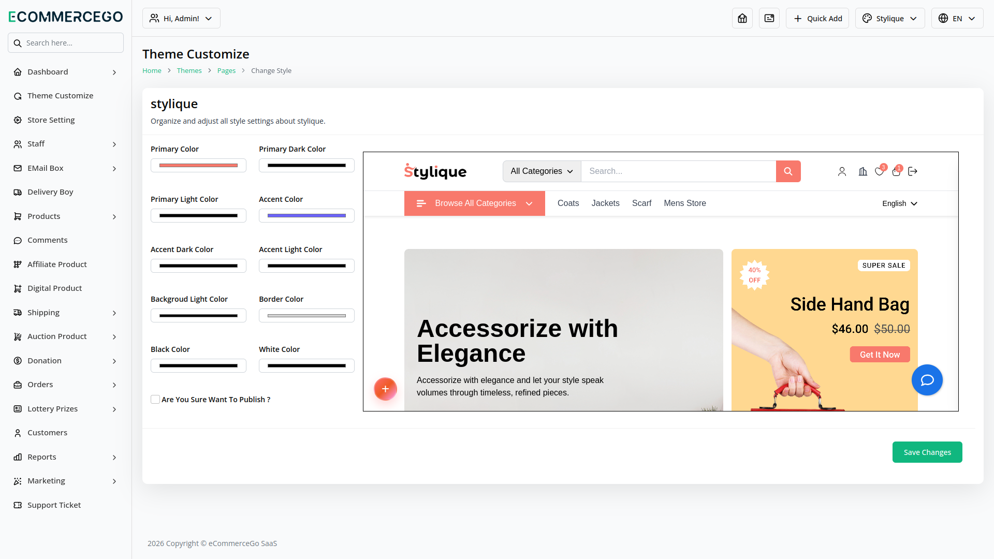Expand the Marketing sidebar menu
This screenshot has width=994, height=559.
pos(66,481)
